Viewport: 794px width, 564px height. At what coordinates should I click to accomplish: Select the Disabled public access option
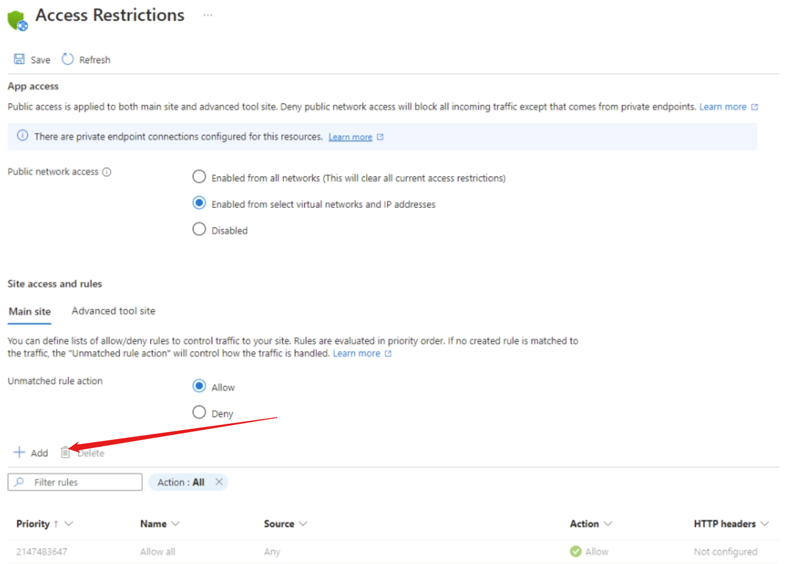click(x=199, y=229)
